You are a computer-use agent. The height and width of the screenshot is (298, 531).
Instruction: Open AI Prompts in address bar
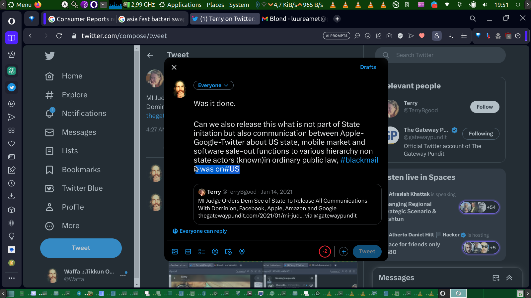[x=337, y=36]
